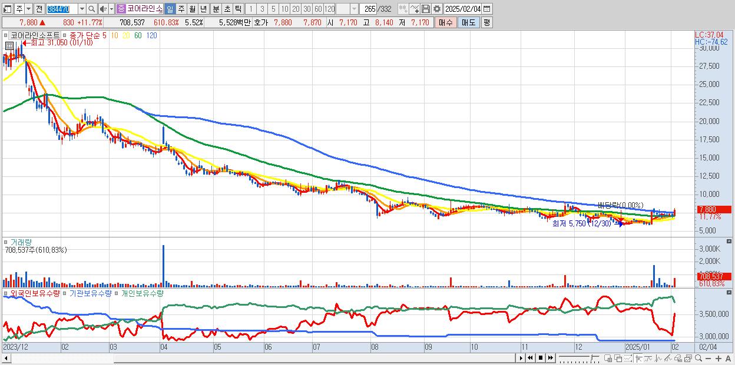The width and height of the screenshot is (735, 365).
Task: Click the rewind replay button
Action: [530, 358]
